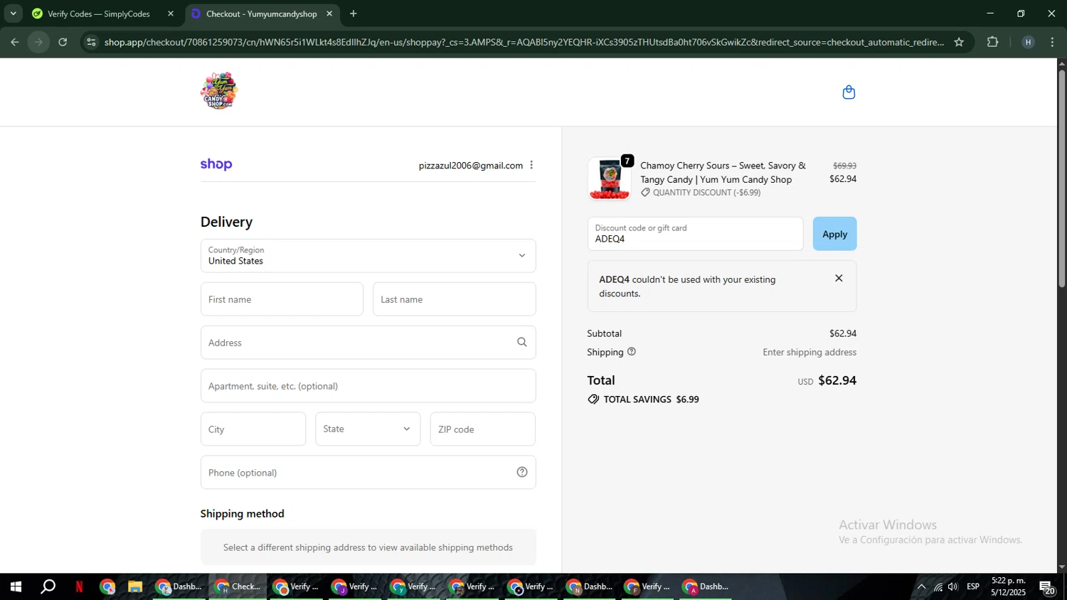View site information icon in the address bar
Screen dimensions: 1067x600
(x=91, y=42)
